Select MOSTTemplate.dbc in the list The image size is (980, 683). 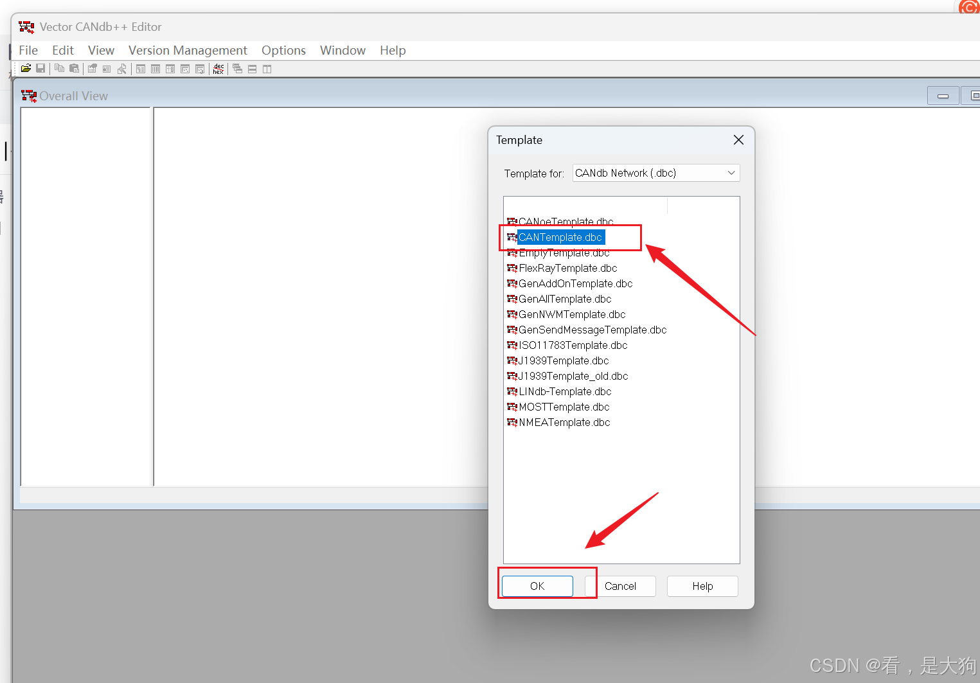coord(564,407)
